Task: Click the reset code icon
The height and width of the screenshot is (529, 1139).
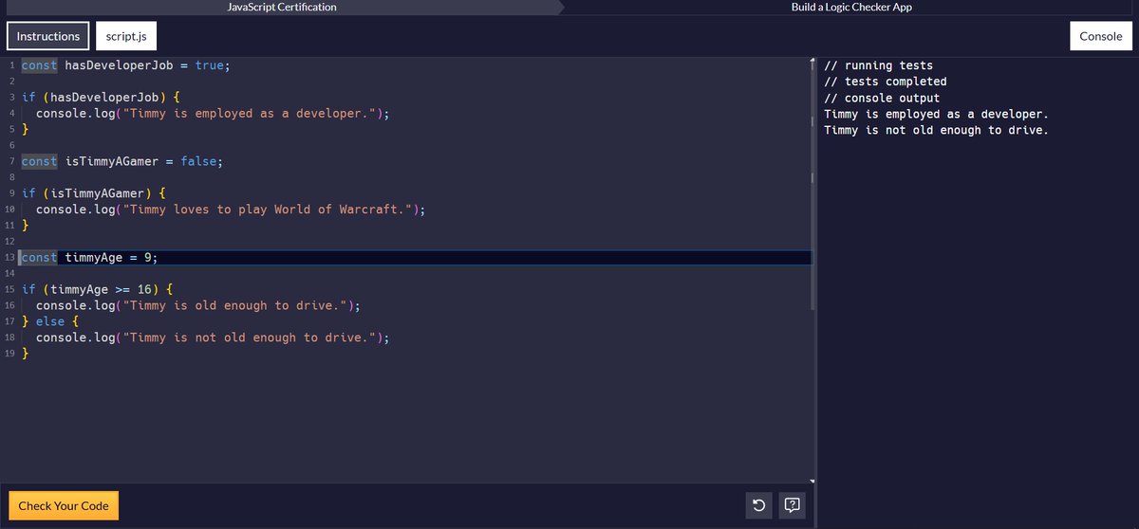Action: [x=758, y=505]
